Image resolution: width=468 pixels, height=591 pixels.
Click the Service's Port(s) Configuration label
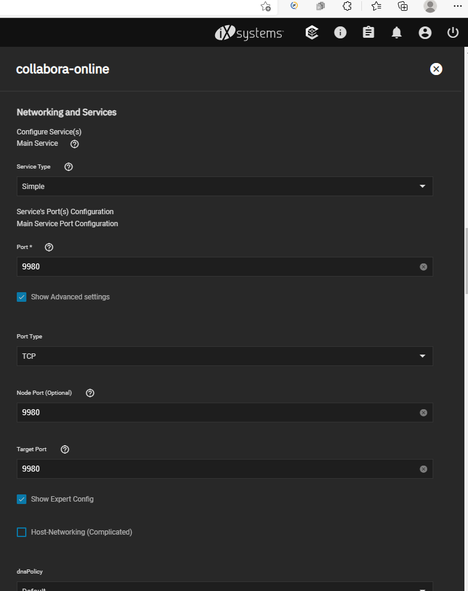coord(65,212)
